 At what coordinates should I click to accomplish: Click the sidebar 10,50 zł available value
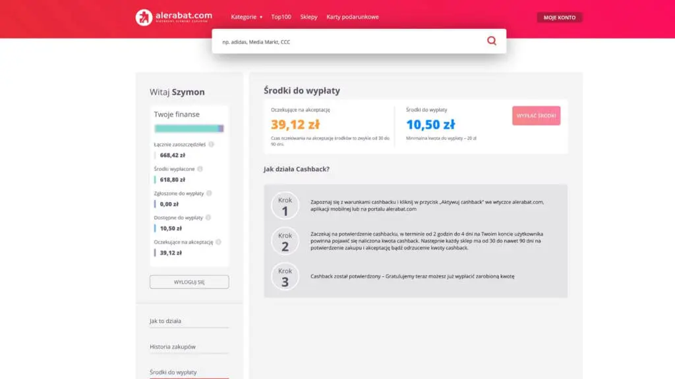pyautogui.click(x=171, y=228)
